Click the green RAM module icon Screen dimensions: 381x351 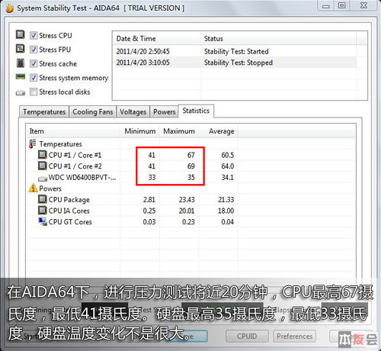(x=21, y=76)
